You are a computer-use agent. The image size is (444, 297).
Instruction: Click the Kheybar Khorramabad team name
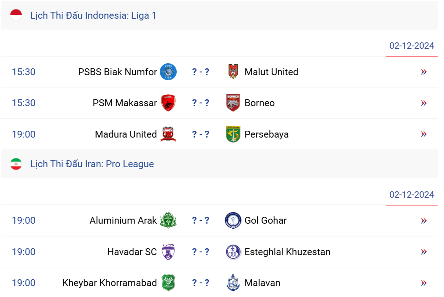[x=109, y=283]
